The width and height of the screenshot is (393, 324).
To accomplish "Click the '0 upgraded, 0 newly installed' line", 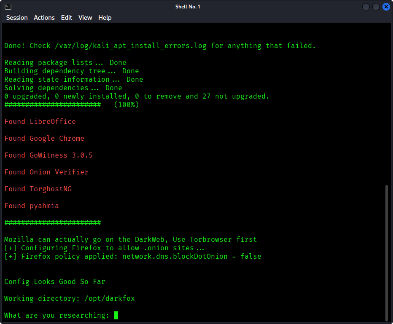I will click(137, 96).
